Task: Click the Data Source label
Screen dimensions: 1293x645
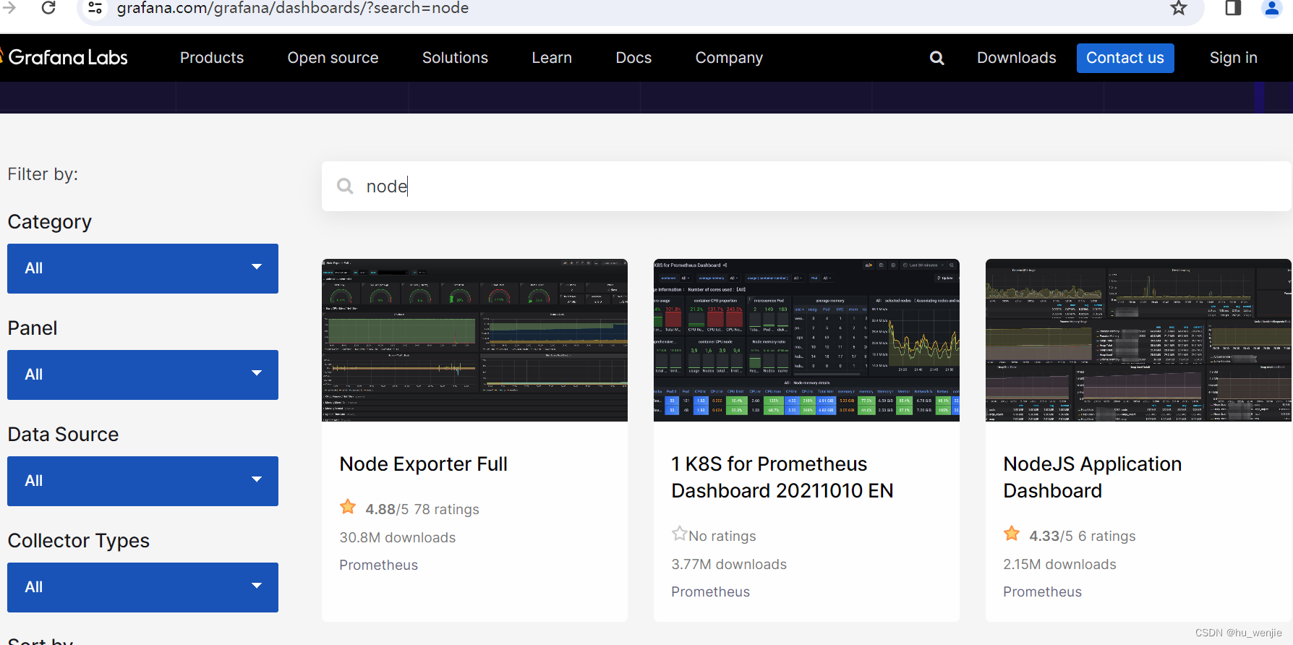Action: click(63, 435)
